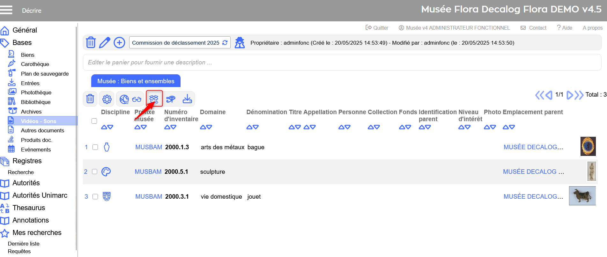Expand the Registres section in sidebar
Screen dimensions: 607x257
click(27, 161)
